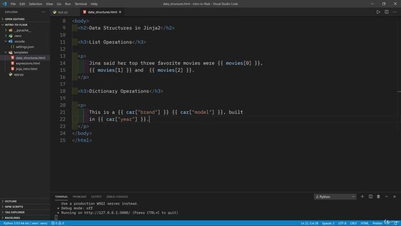401x226 pixels.
Task: Click line number 18 in the gutter
Action: click(x=63, y=91)
